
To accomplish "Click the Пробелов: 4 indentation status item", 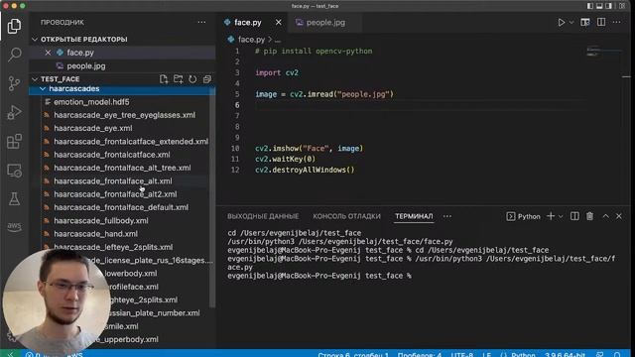I will click(x=419, y=354).
